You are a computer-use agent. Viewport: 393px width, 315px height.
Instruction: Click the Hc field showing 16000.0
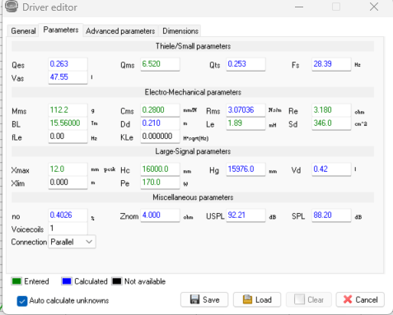pyautogui.click(x=160, y=169)
